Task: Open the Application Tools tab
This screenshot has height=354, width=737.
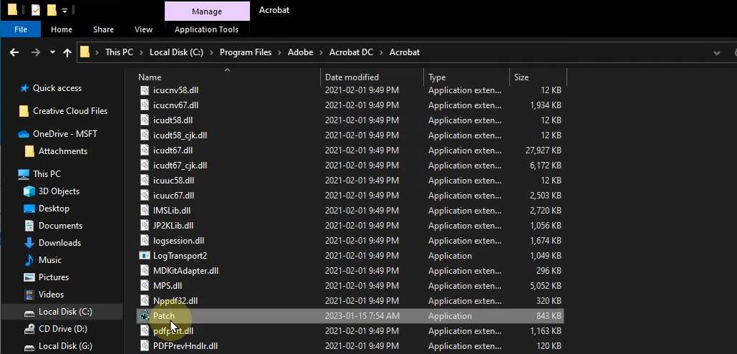Action: (x=206, y=29)
